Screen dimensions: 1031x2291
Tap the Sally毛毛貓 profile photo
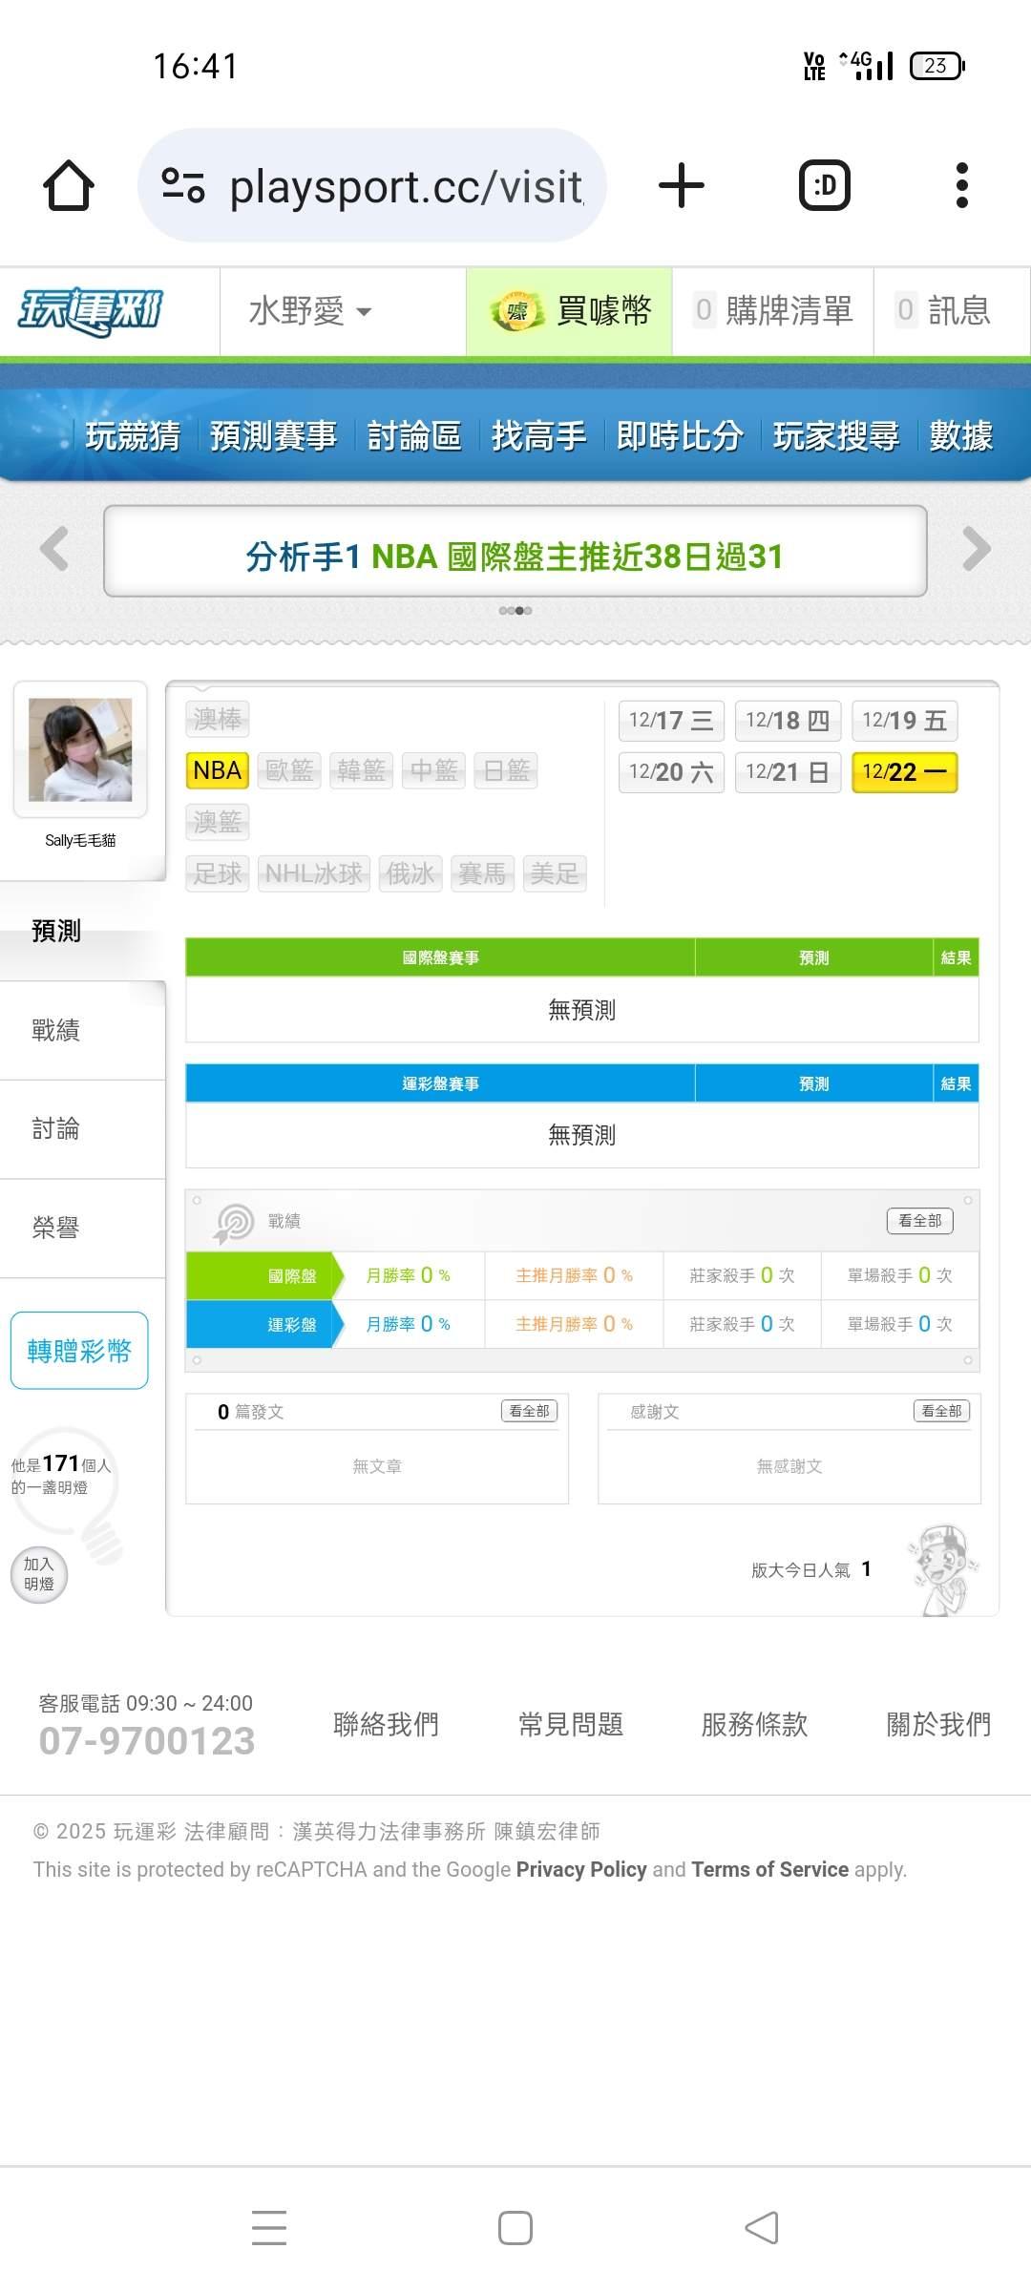coord(80,749)
